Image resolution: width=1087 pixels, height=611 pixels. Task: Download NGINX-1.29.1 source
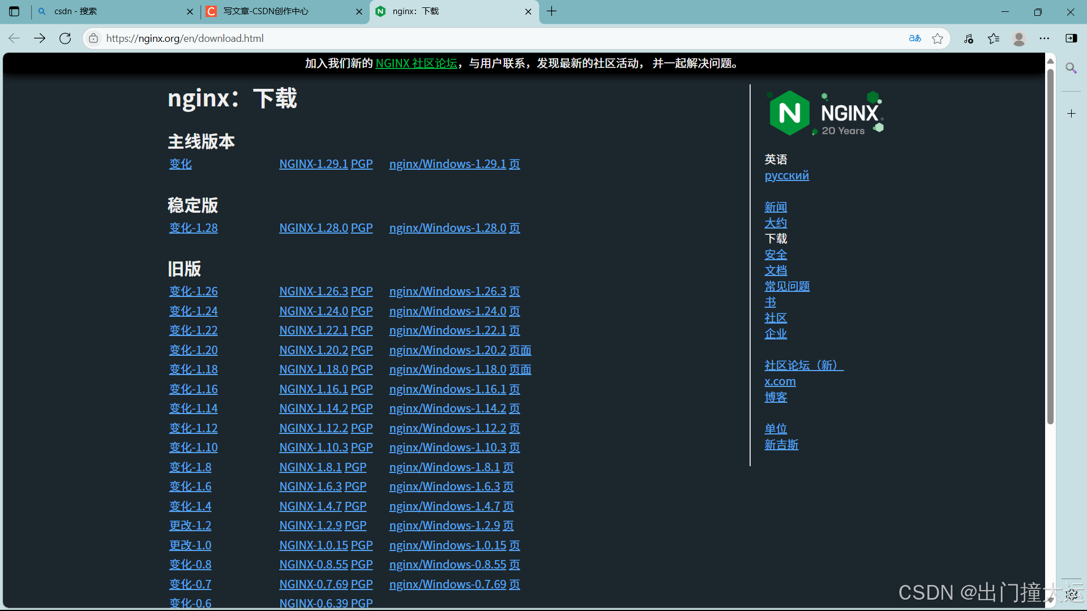[x=314, y=164]
